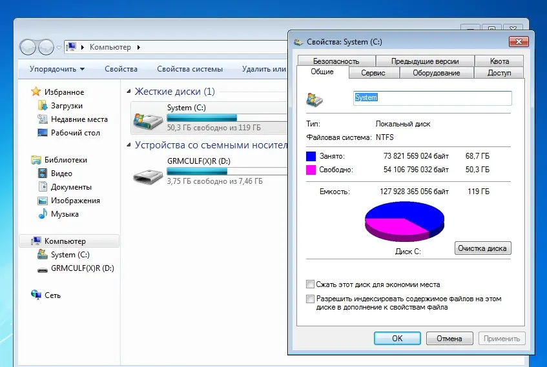Click the Очистка диска button
This screenshot has height=367, width=547.
point(483,248)
